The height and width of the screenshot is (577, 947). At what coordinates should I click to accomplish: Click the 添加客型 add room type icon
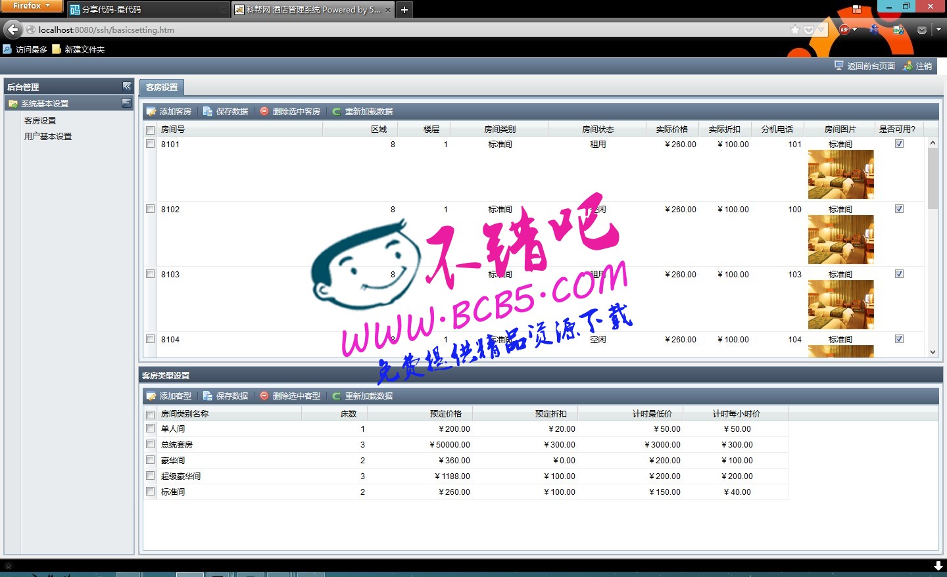coord(151,396)
